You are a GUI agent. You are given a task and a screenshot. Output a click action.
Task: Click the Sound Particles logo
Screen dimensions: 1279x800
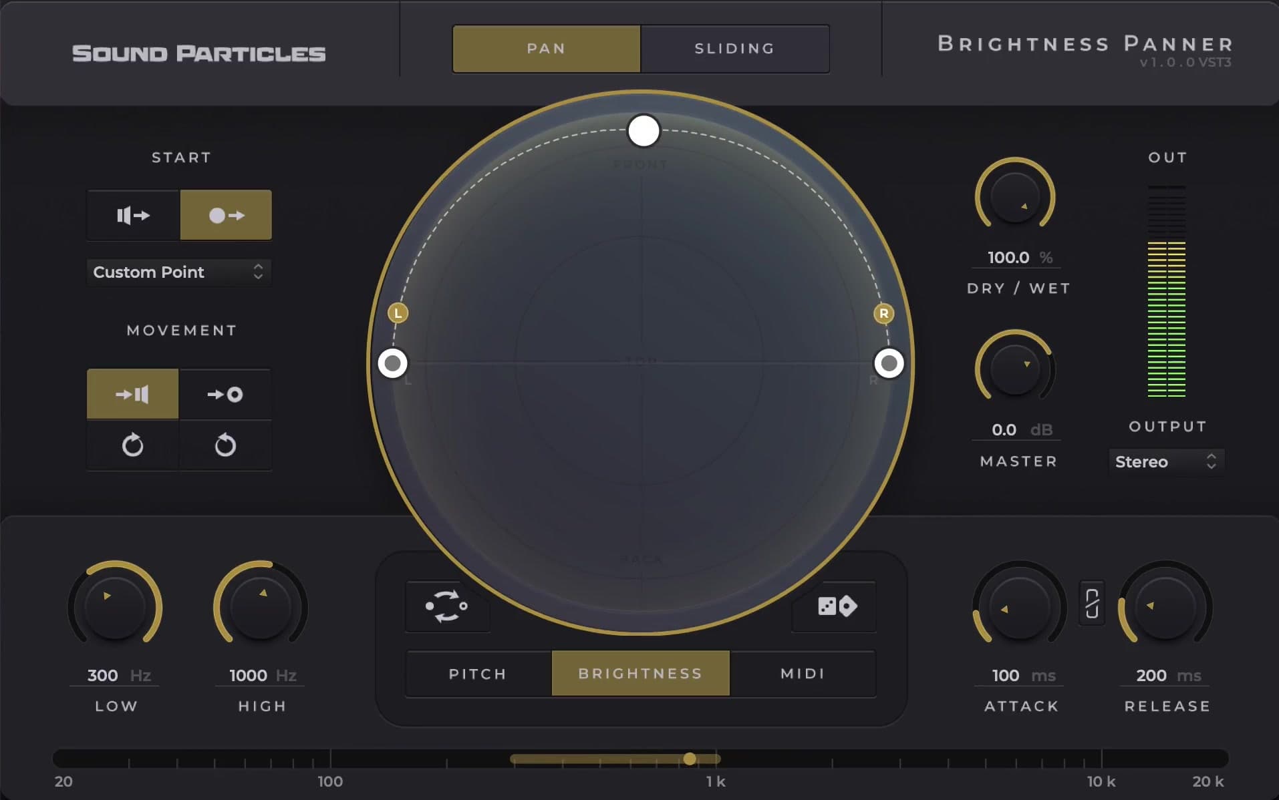pos(198,53)
